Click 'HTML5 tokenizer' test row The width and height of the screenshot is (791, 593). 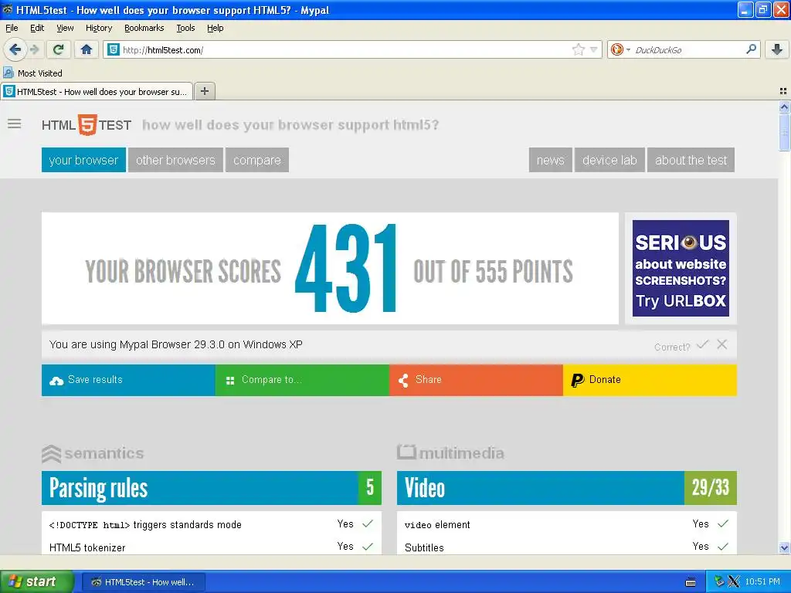click(x=212, y=547)
